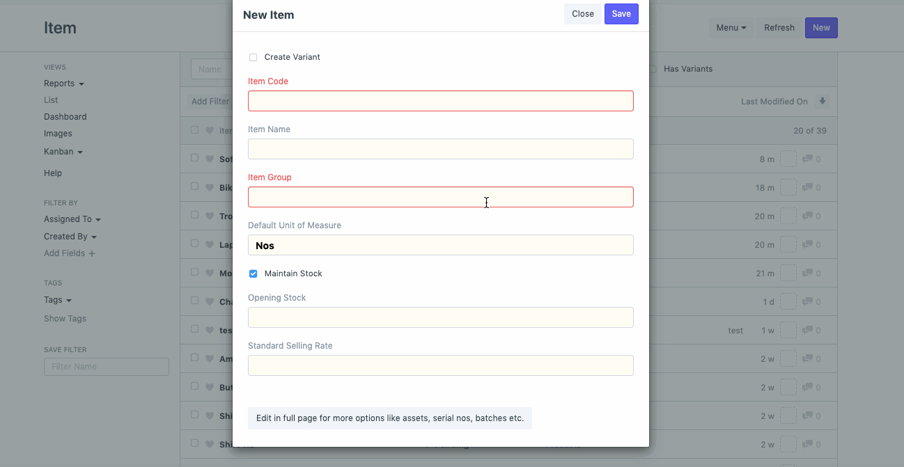Switch to the Images view
The image size is (904, 467).
point(58,134)
